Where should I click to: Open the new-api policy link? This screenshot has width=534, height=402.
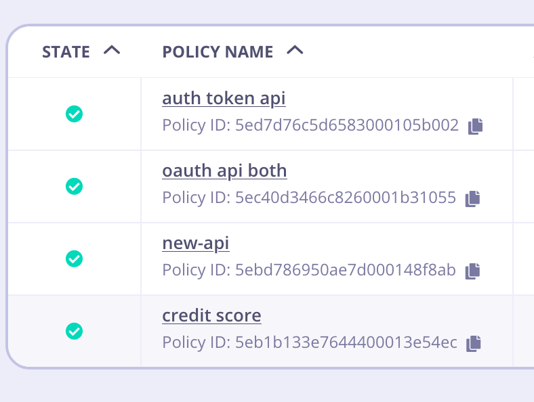(x=195, y=244)
